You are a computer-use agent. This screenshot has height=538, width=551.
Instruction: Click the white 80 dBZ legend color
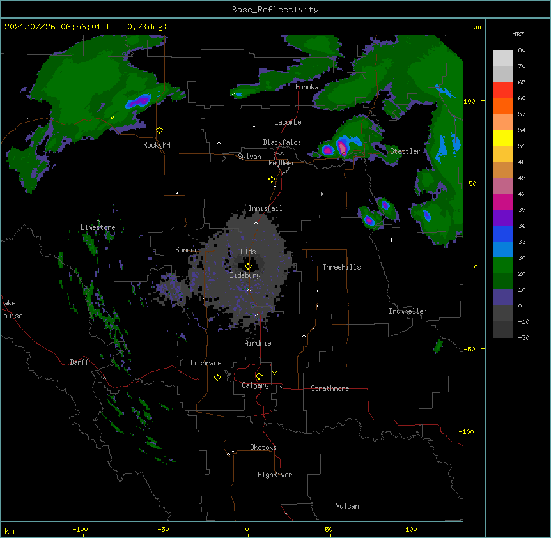point(502,58)
